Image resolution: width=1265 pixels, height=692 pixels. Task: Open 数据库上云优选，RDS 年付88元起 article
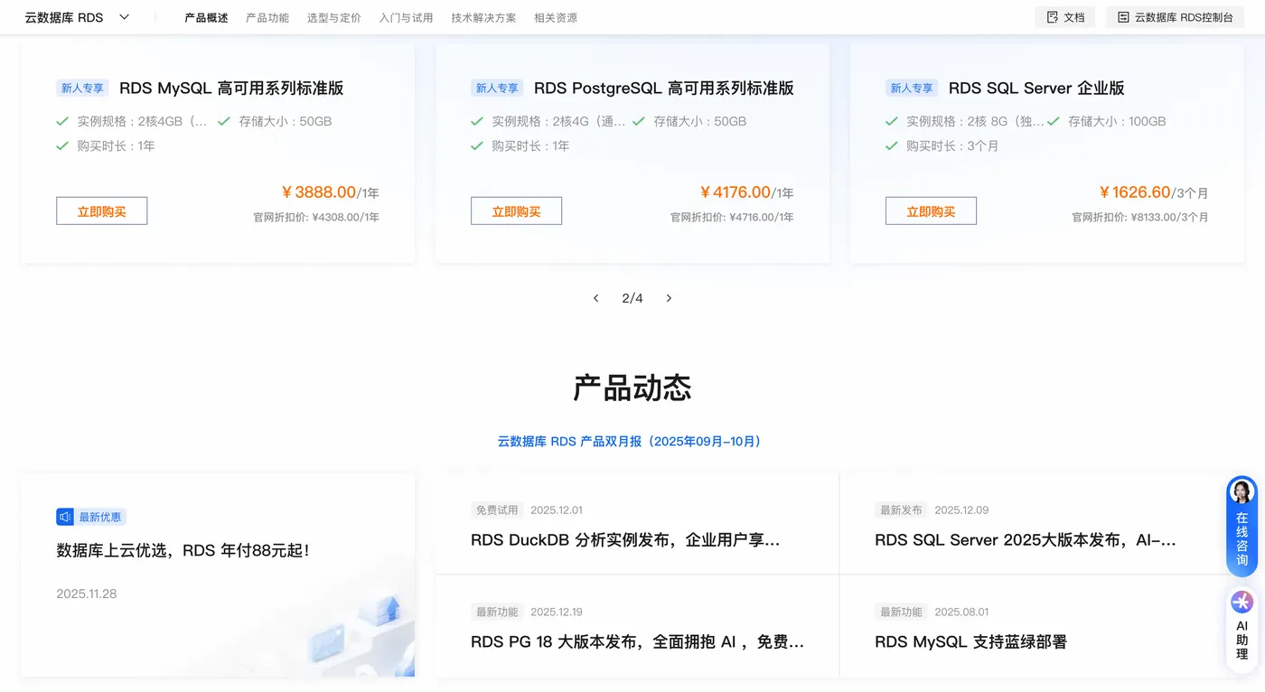pos(183,550)
